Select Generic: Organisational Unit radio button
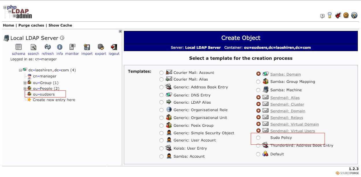This screenshot has height=177, width=361. 161,118
